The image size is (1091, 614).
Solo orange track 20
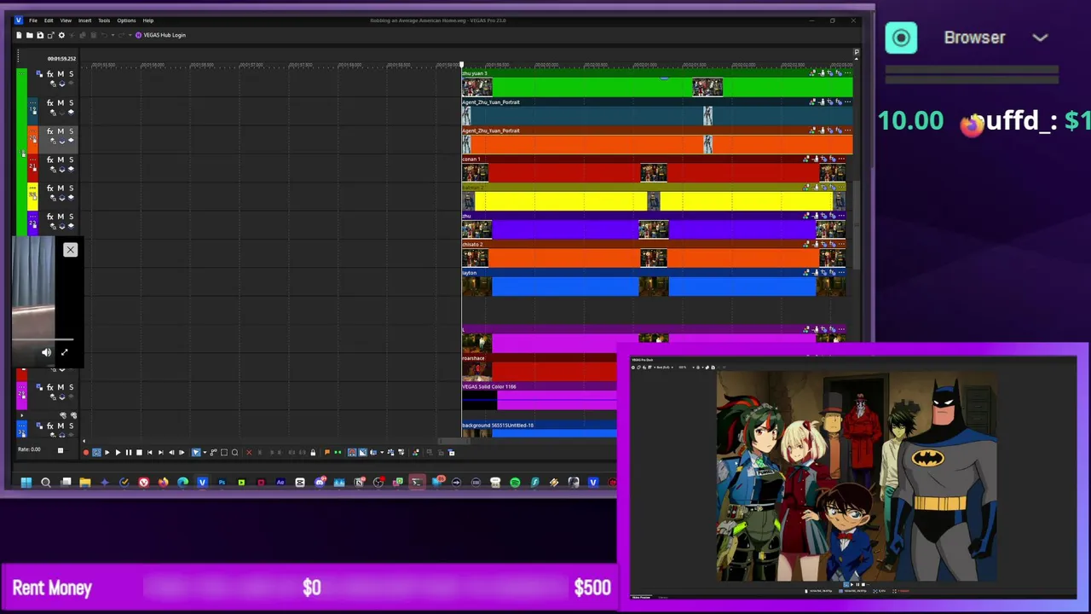point(71,131)
